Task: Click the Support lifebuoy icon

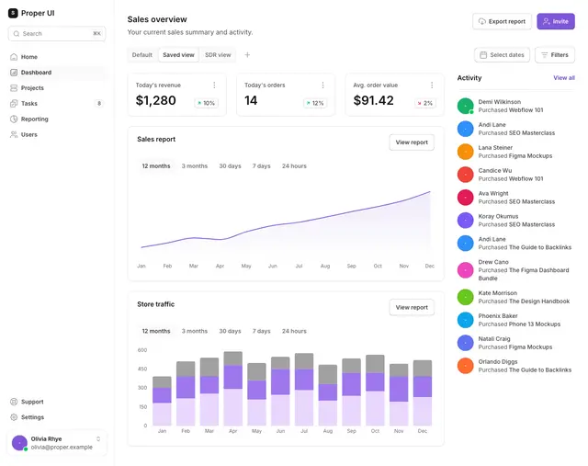Action: [14, 402]
